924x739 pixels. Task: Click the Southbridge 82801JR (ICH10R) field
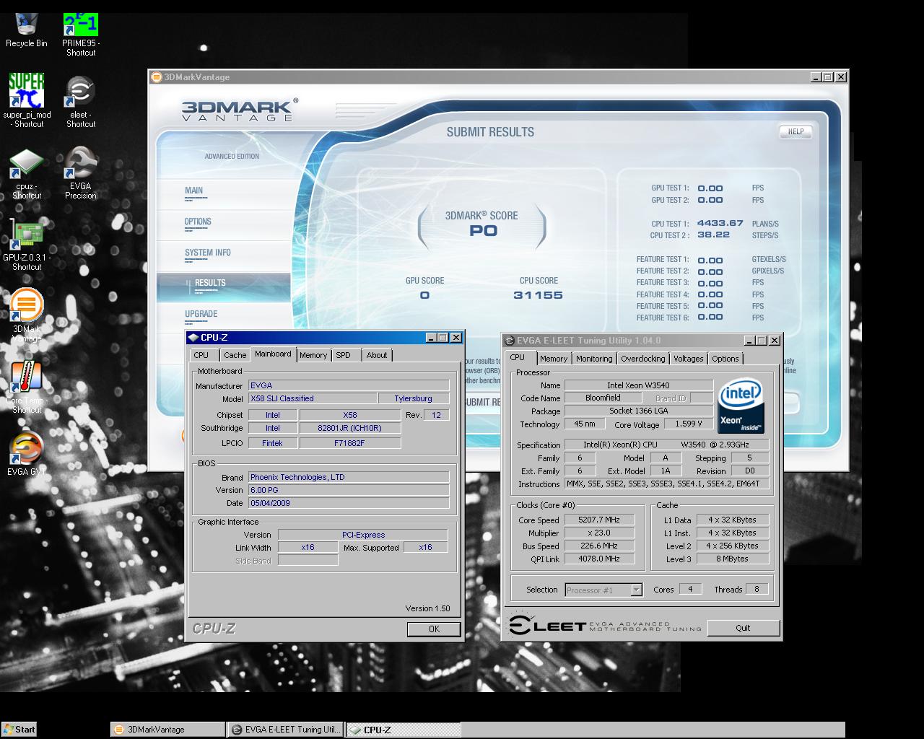(x=349, y=428)
